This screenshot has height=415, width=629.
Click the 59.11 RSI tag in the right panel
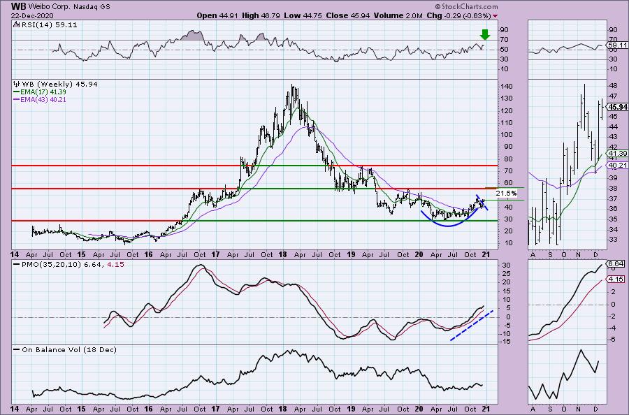(617, 45)
